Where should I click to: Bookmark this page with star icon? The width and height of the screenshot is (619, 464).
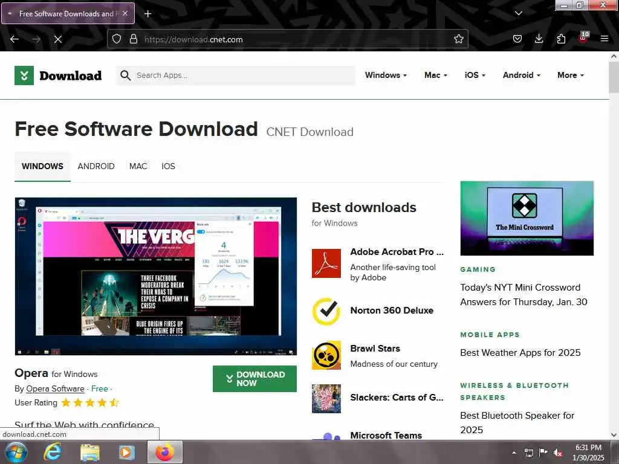458,39
